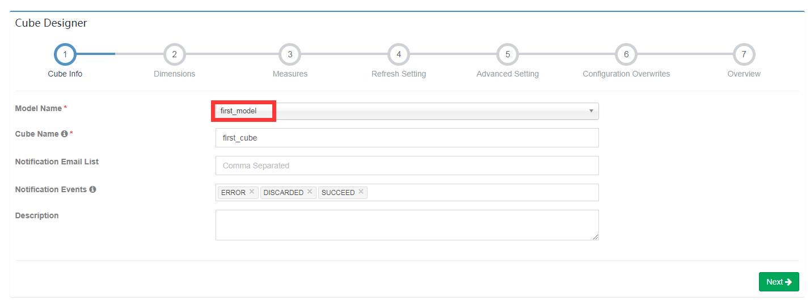Click the SUCCEED tag text

338,193
